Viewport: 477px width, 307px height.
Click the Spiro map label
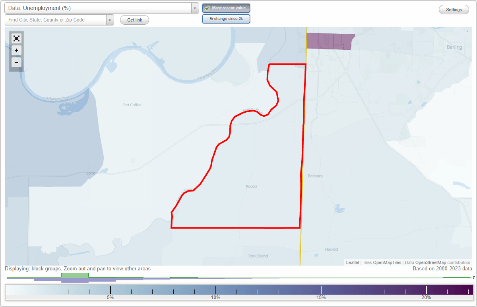tap(91, 173)
